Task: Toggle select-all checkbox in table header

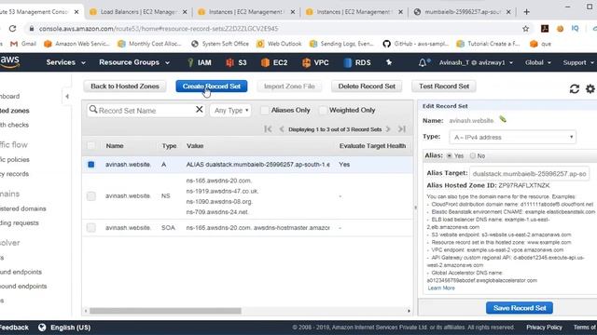Action: (x=91, y=145)
